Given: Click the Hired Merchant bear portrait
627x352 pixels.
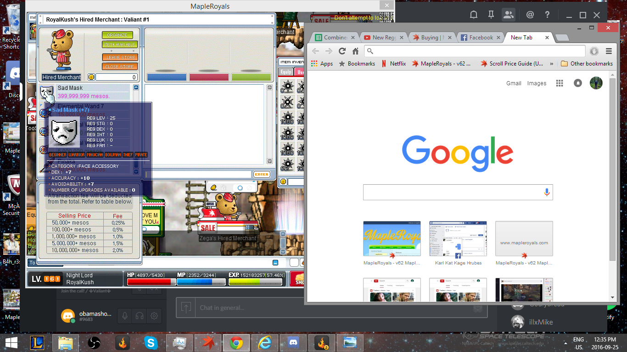Looking at the screenshot, I should point(62,50).
